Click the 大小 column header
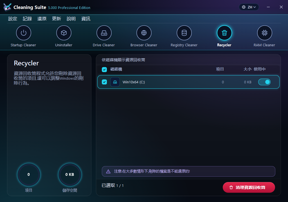Viewport: 288px width, 202px height. pyautogui.click(x=247, y=69)
